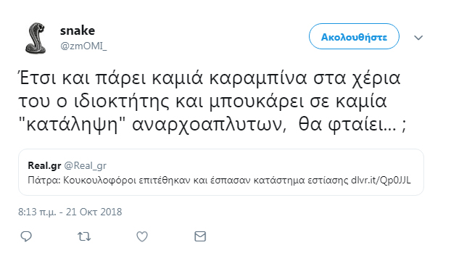
Task: Click the reply speech bubble icon
Action: coord(26,236)
